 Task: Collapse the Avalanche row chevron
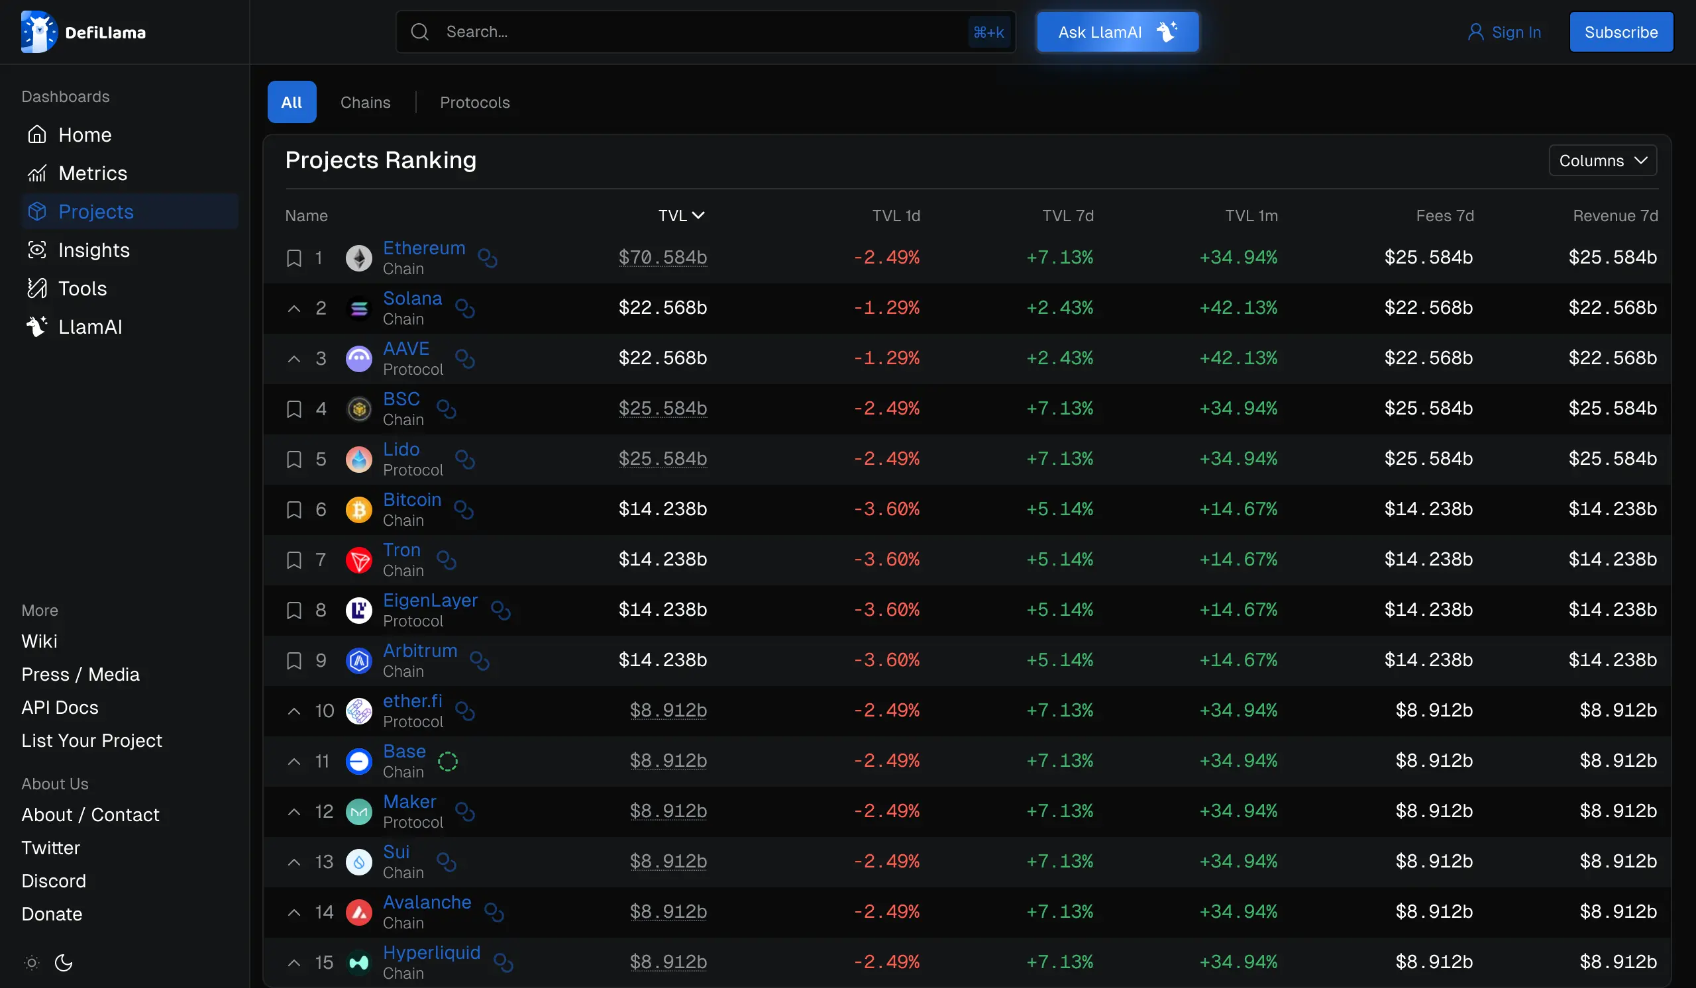(x=294, y=912)
